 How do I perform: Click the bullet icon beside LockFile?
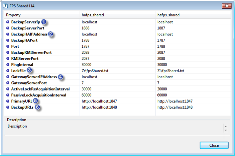click(x=8, y=71)
